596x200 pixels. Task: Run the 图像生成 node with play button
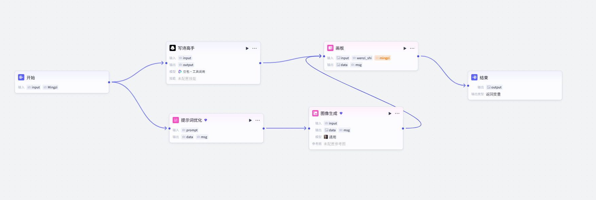click(390, 114)
